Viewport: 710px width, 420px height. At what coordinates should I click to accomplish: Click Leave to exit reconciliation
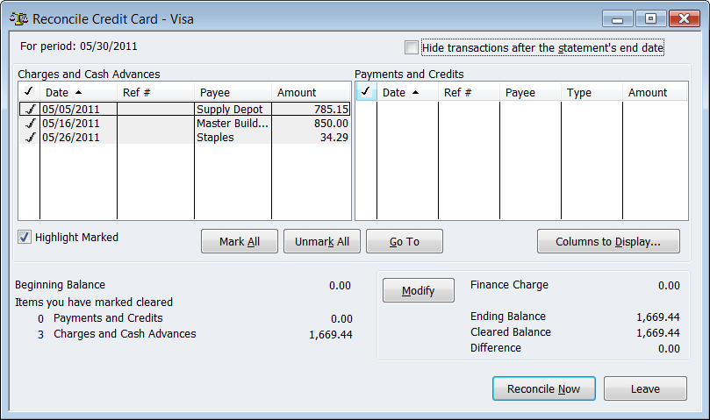644,389
